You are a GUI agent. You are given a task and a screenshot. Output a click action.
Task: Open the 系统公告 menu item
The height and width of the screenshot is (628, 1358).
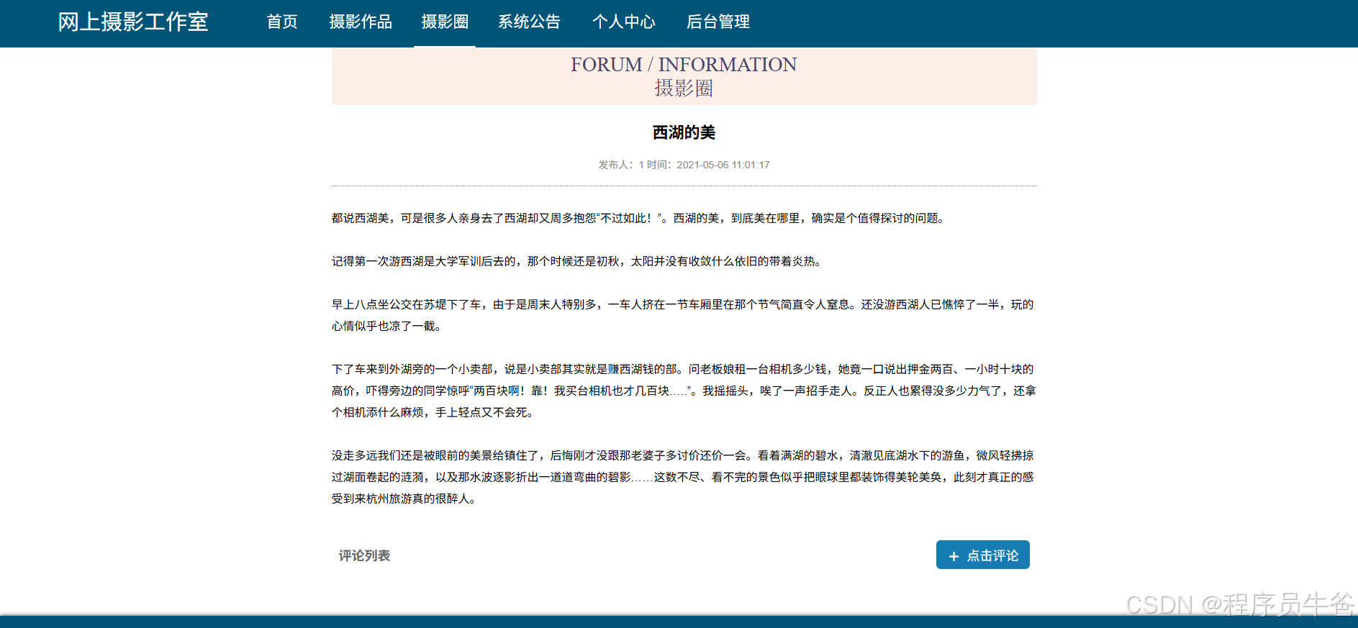point(529,22)
